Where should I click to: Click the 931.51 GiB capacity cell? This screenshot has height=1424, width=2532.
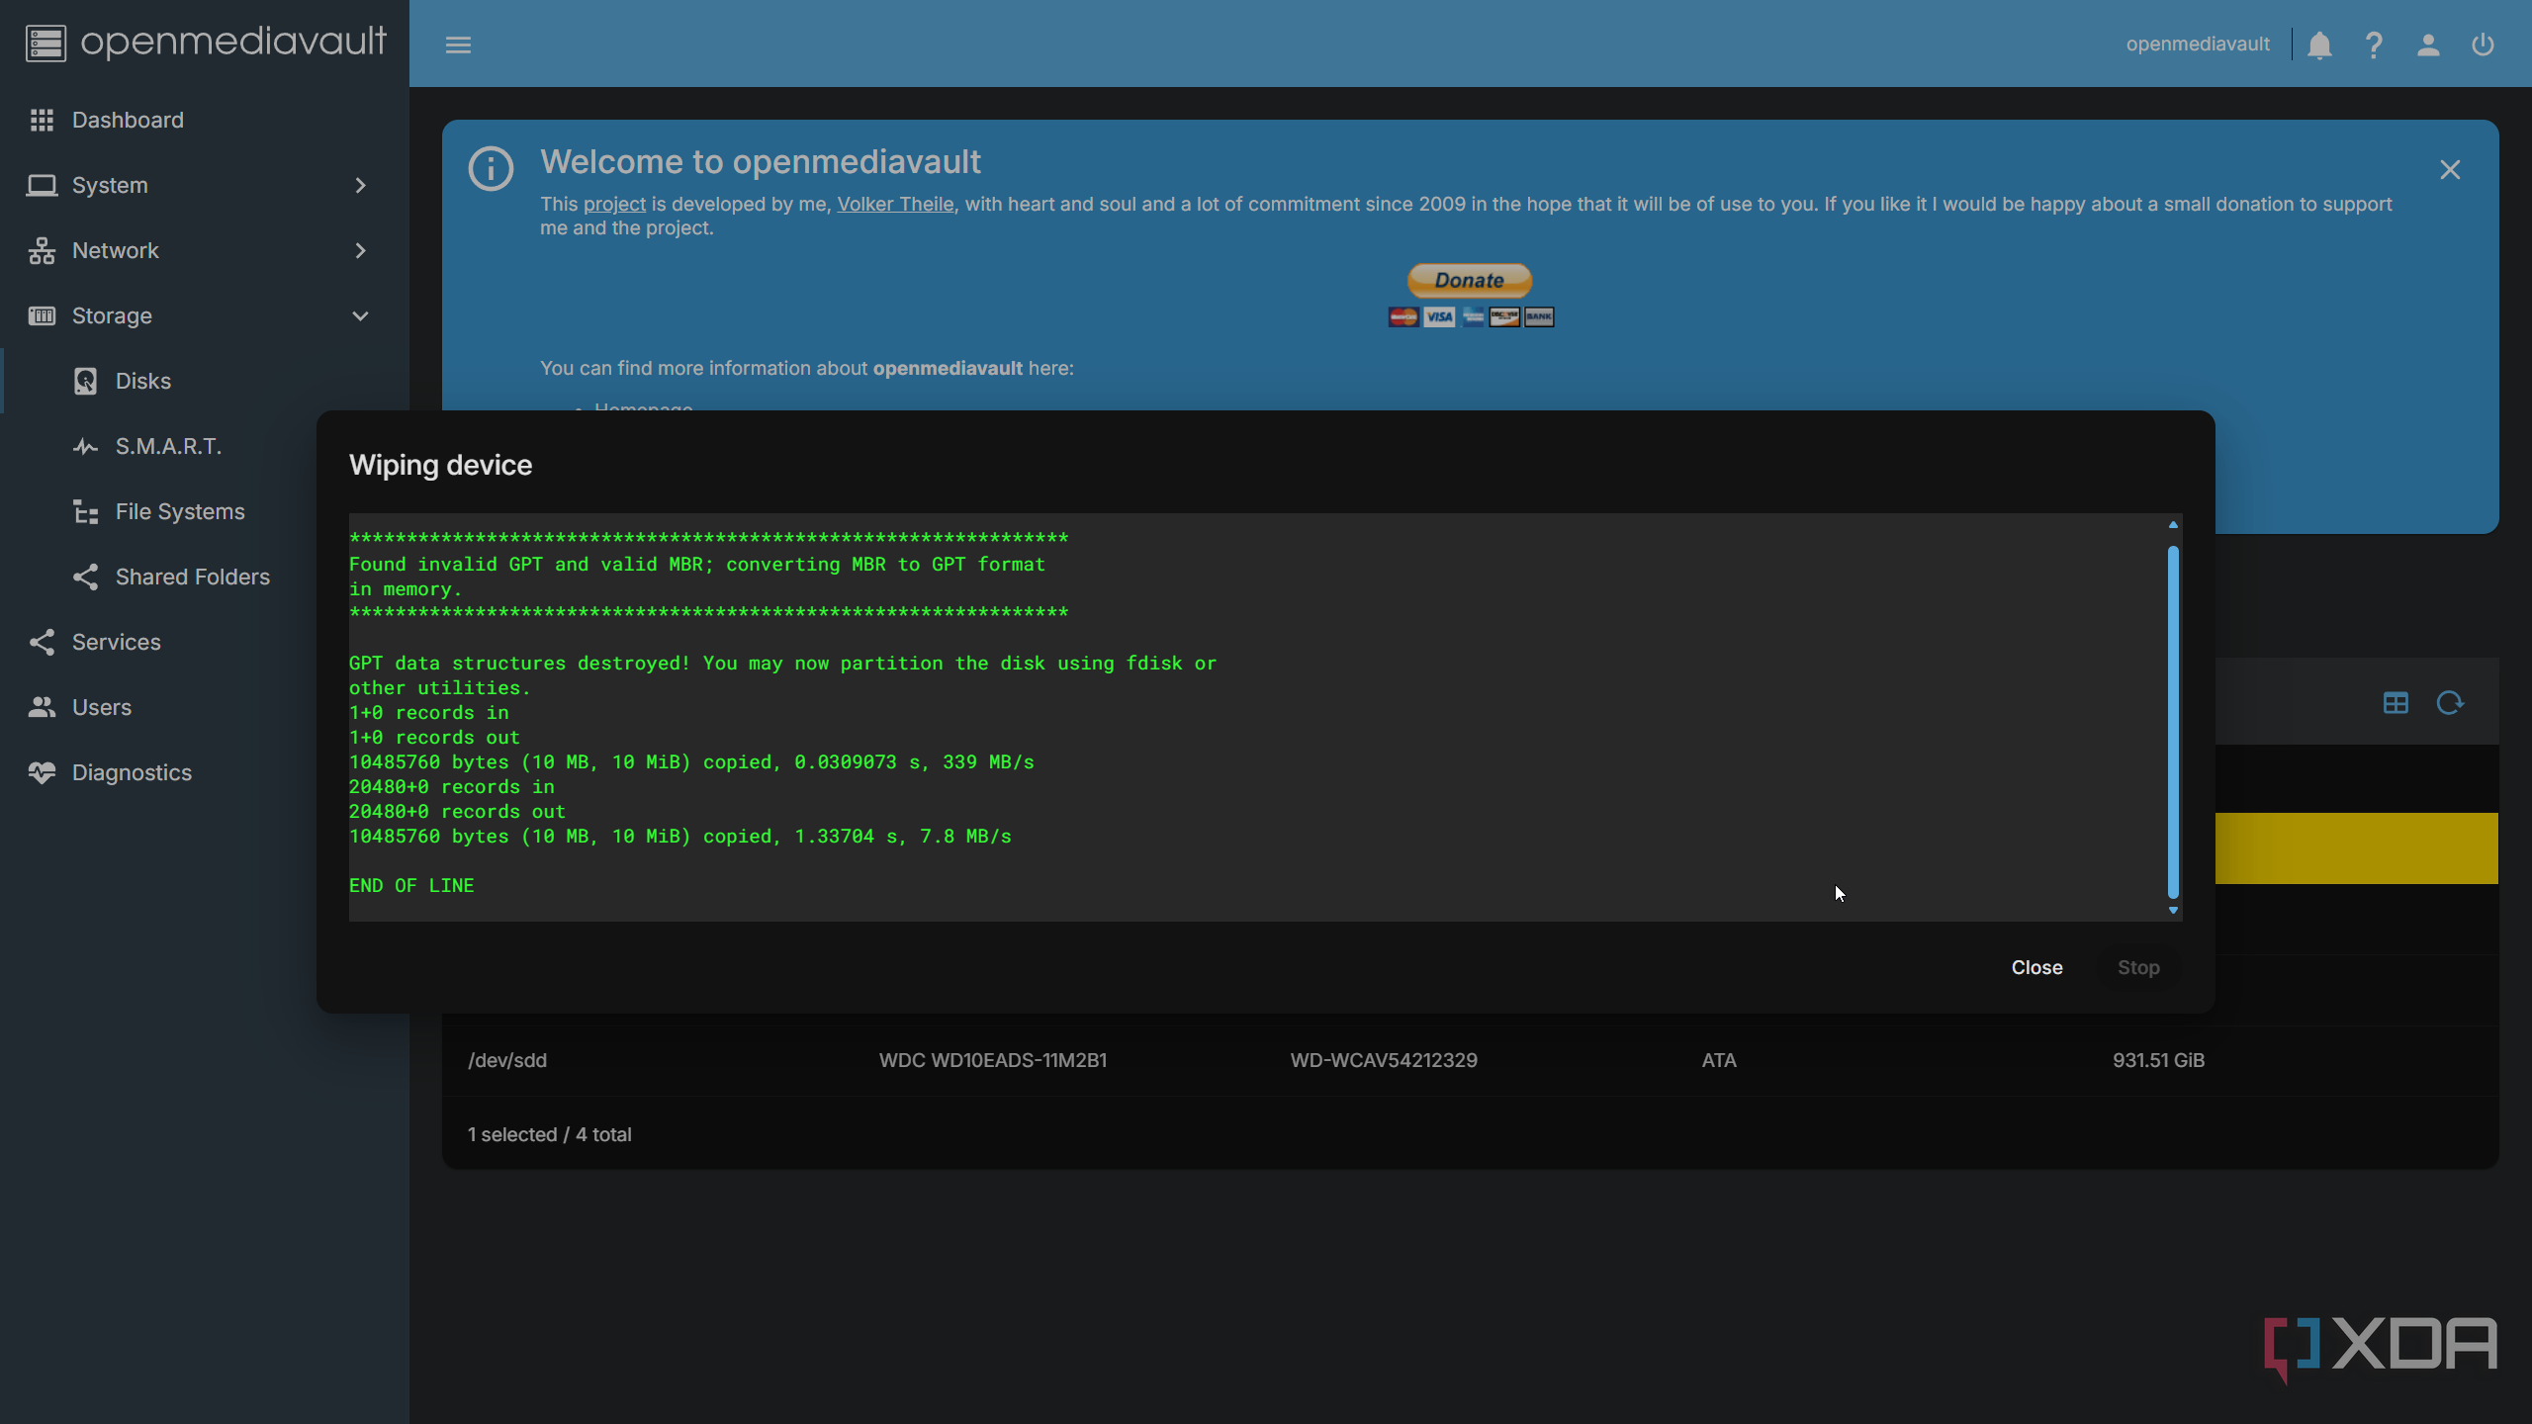2158,1060
